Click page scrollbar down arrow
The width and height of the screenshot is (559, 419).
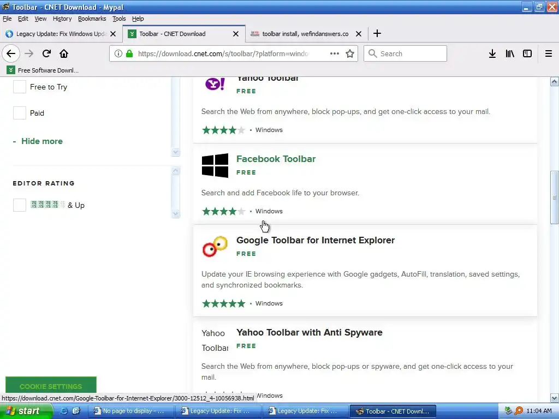coord(554,398)
